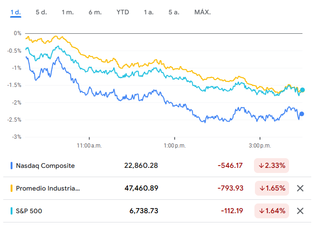Open the Promedio Industrial index row
Screen dimensions: 320x228
click(x=48, y=188)
